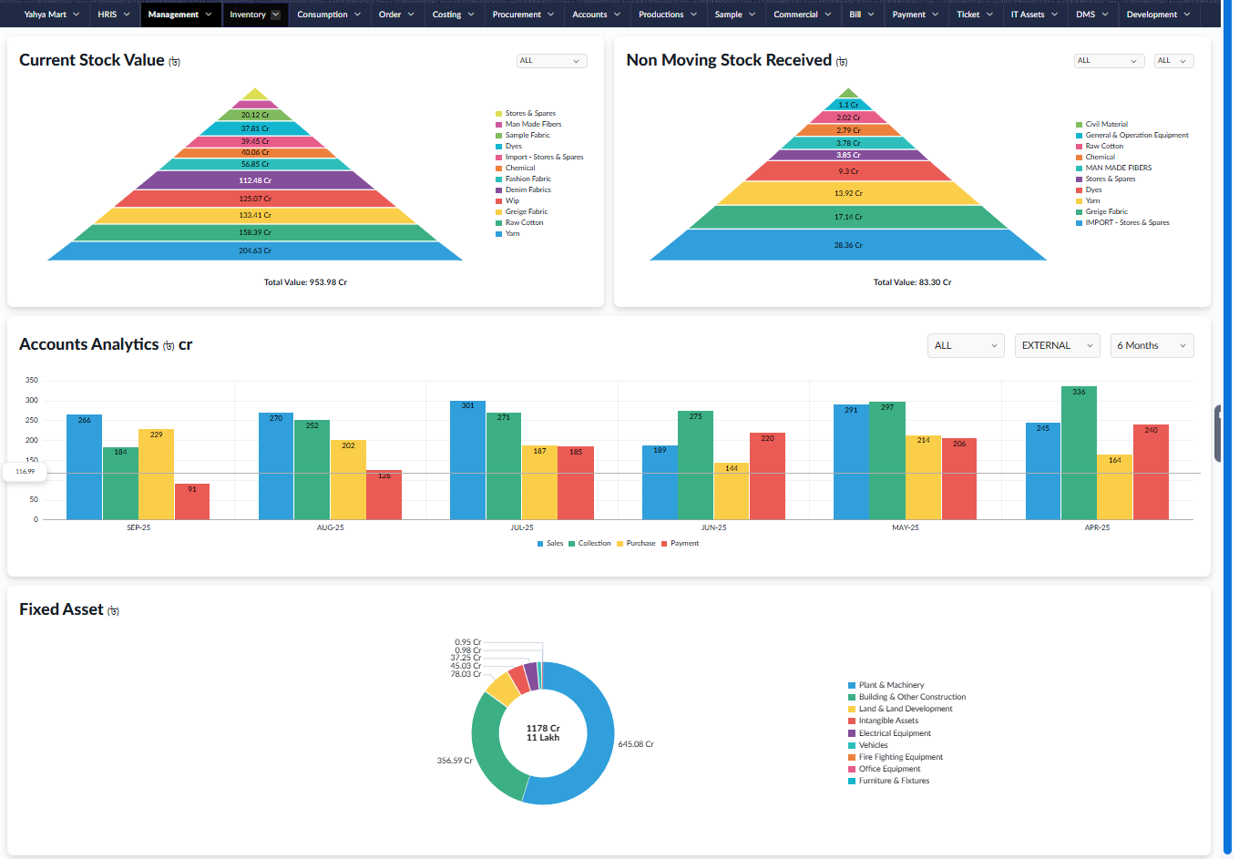Click the red Payment legend square icon
This screenshot has height=859, width=1239.
pyautogui.click(x=664, y=544)
